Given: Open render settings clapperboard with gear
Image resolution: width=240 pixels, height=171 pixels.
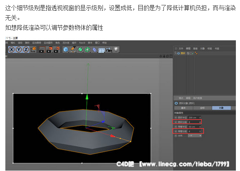Looking at the screenshot, I should tap(56, 50).
